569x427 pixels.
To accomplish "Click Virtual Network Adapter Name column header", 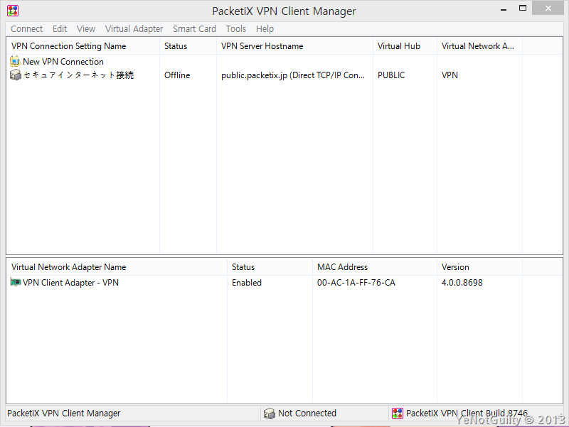I will click(x=117, y=267).
